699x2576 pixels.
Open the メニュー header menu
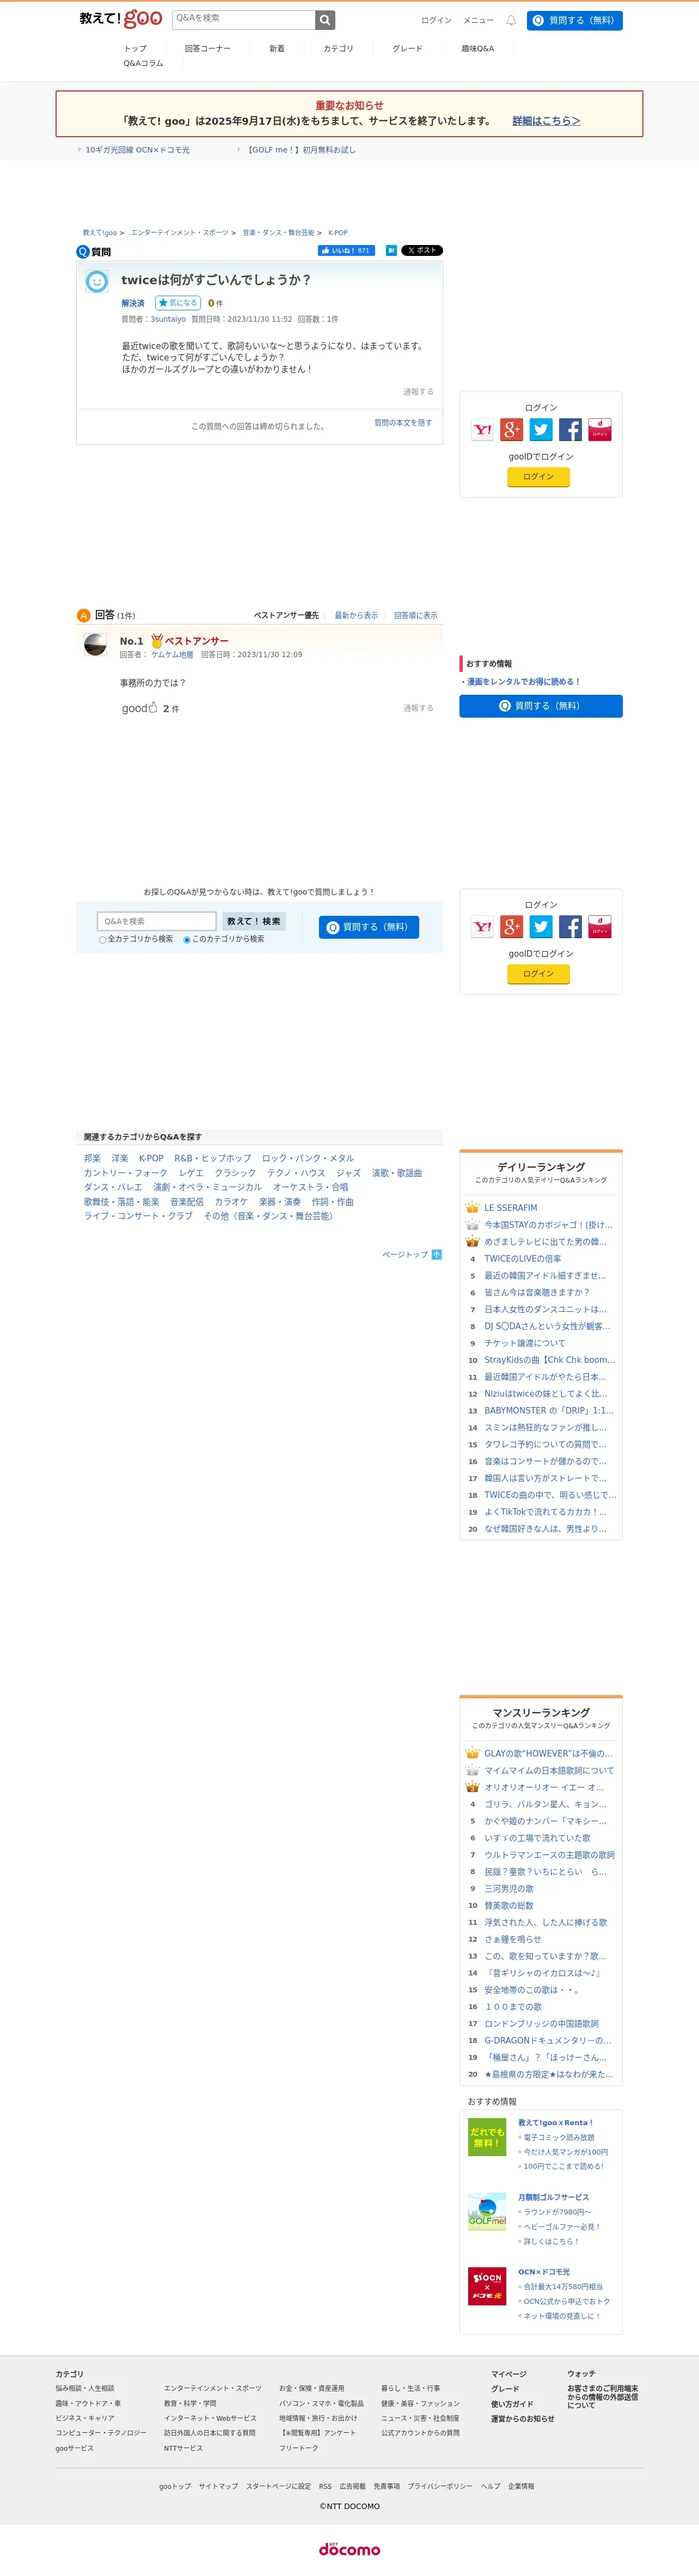pyautogui.click(x=478, y=20)
